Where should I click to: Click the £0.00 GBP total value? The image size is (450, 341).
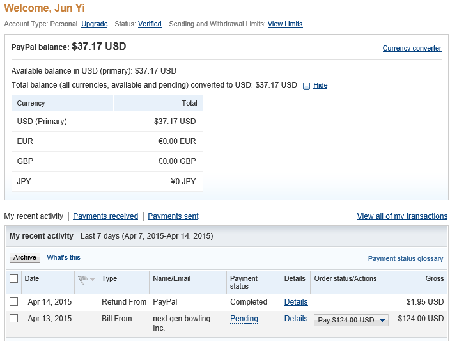[x=177, y=161]
